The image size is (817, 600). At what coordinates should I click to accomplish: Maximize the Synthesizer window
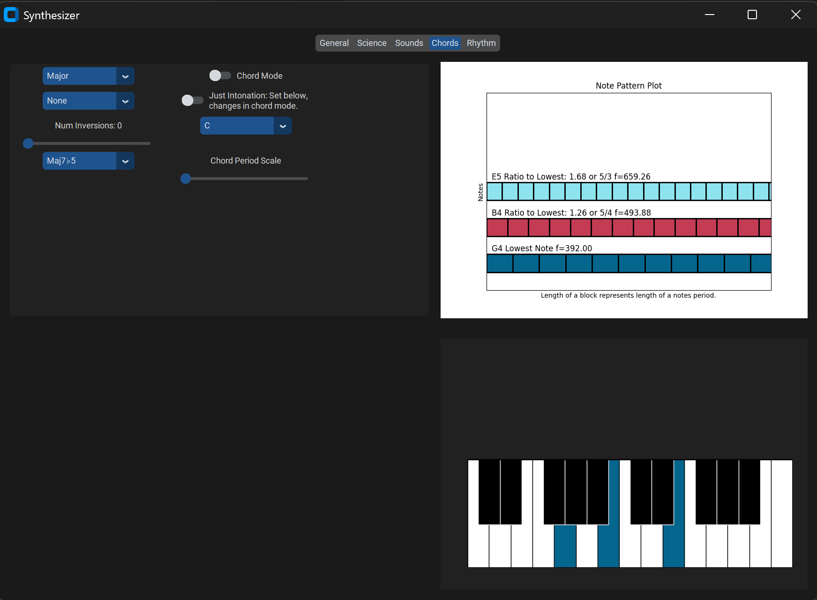point(752,15)
